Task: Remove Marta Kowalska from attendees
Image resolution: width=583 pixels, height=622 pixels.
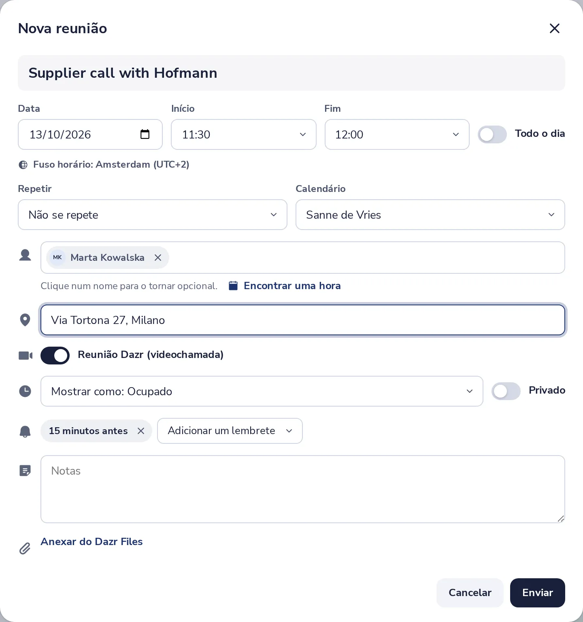Action: tap(158, 258)
